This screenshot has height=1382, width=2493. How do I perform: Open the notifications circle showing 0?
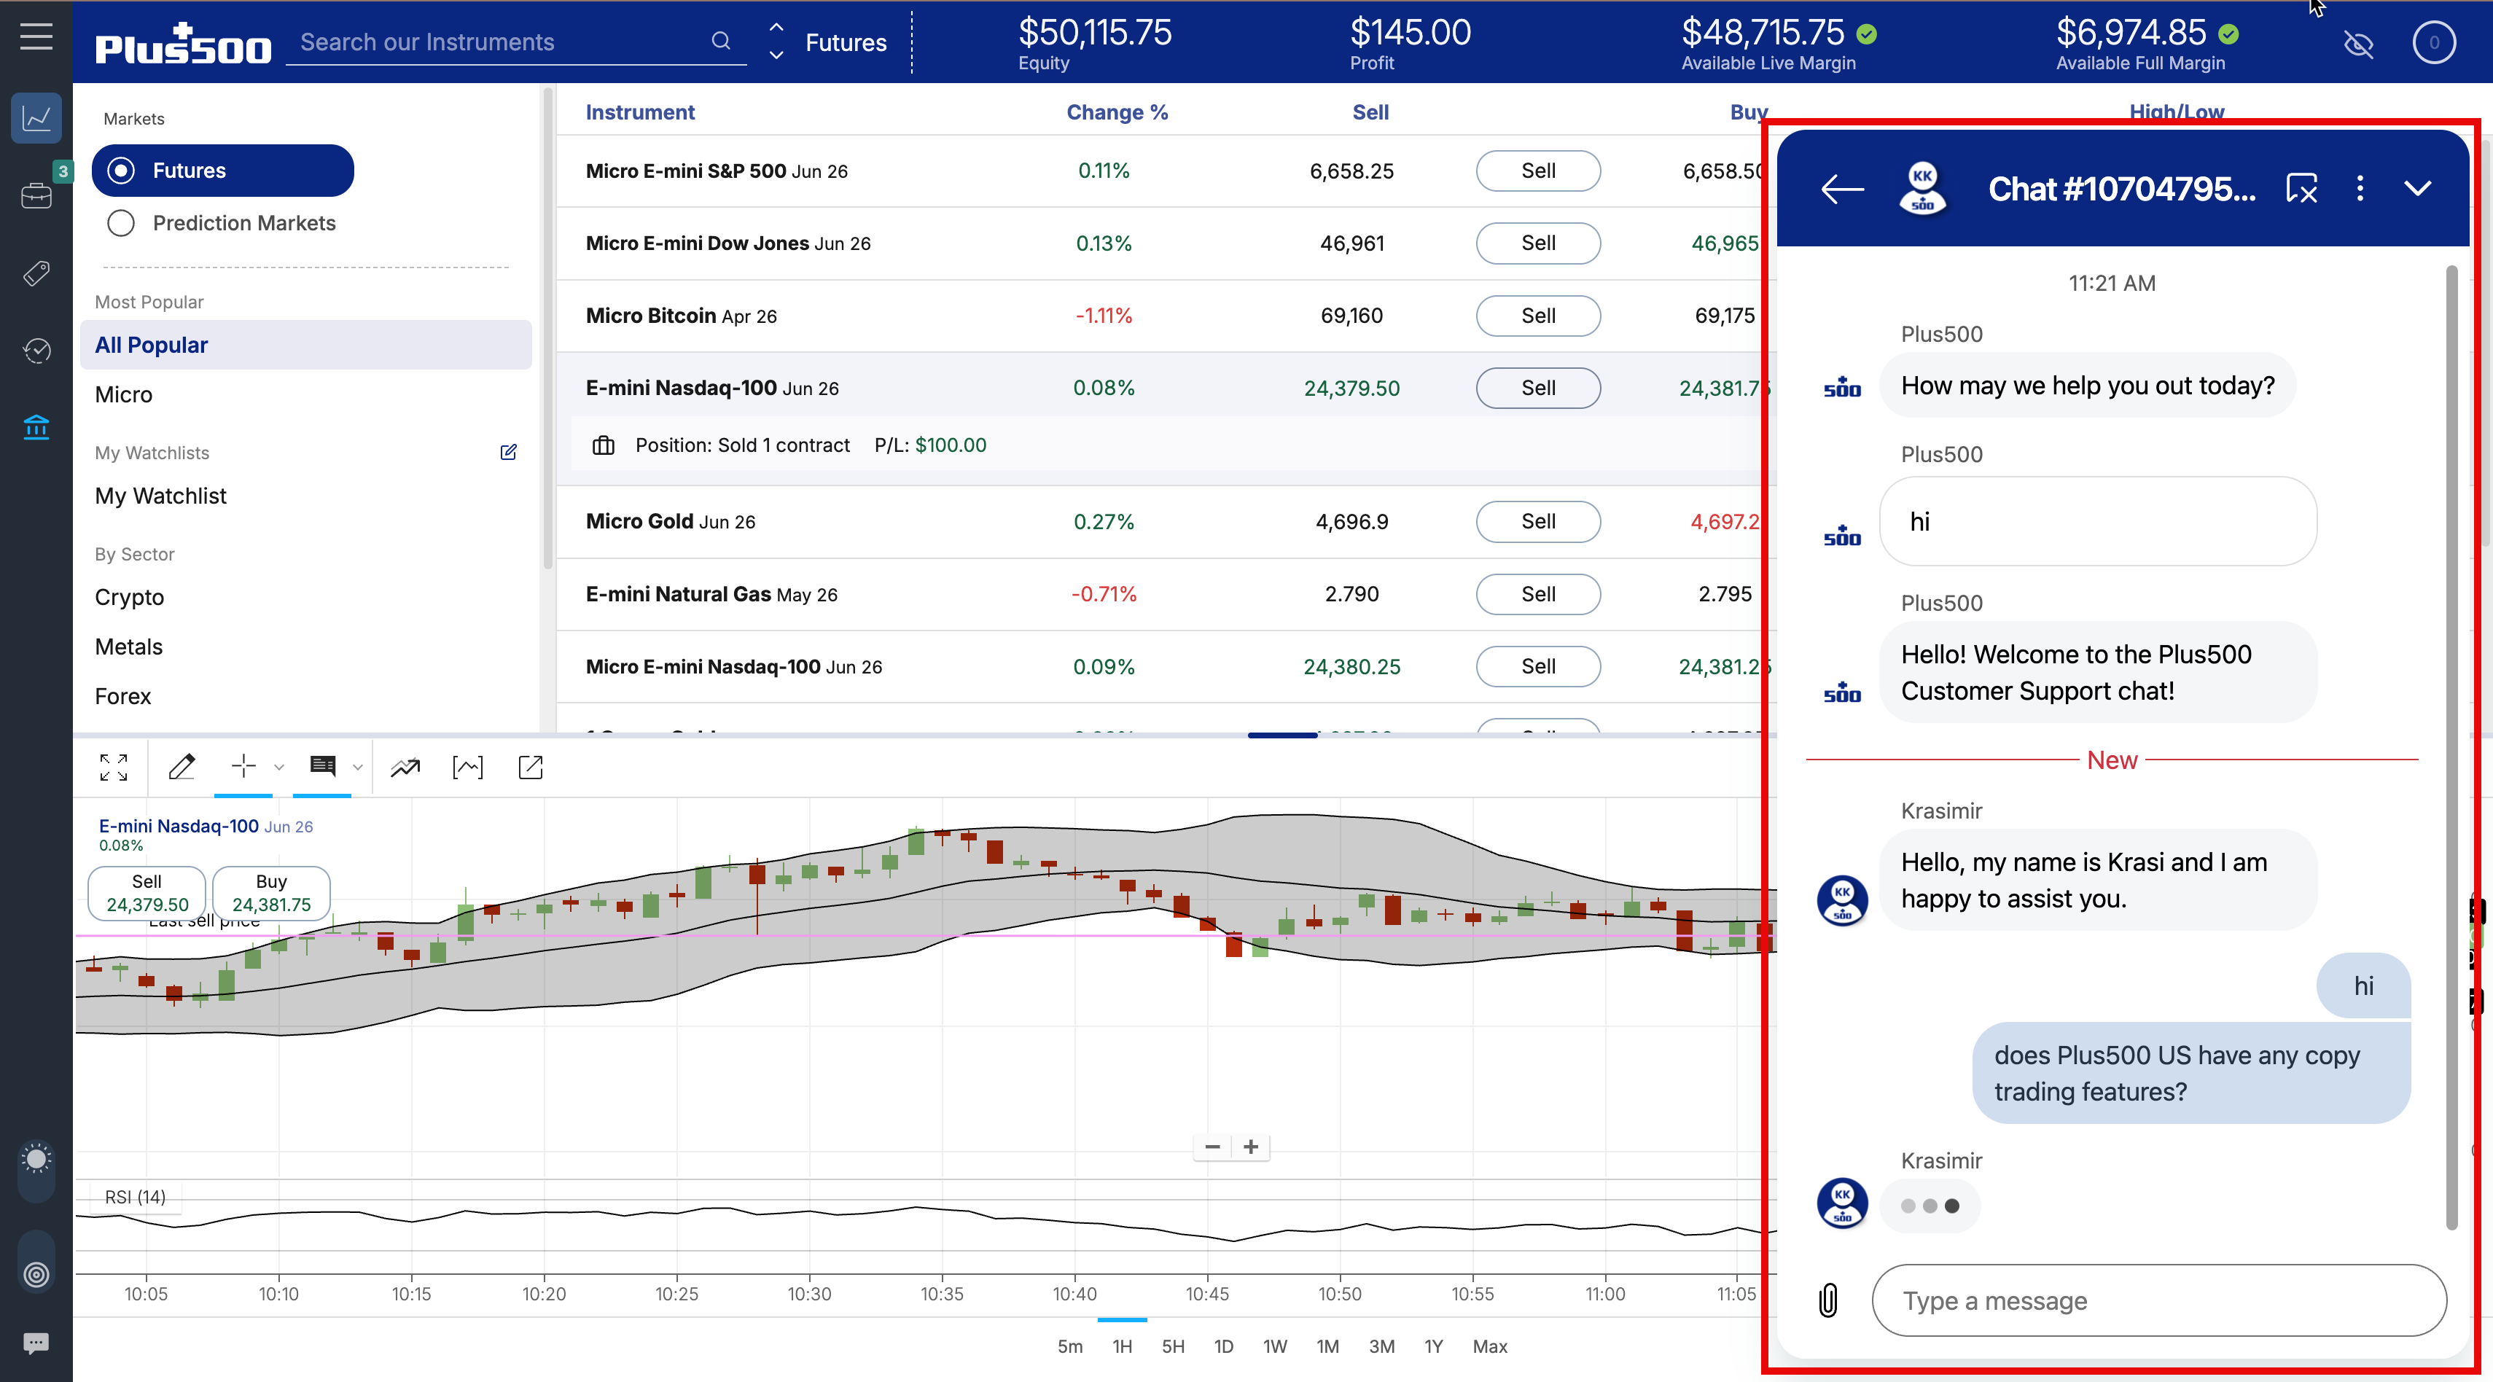click(x=2434, y=42)
